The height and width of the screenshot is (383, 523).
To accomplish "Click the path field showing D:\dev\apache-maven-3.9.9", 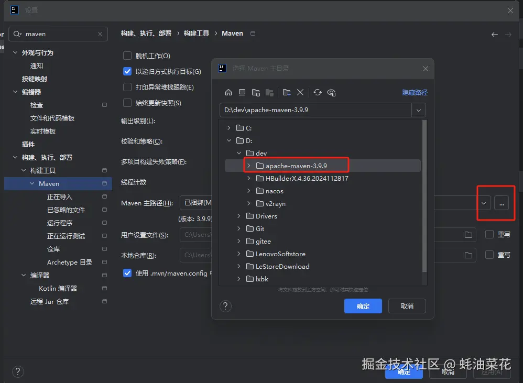I will click(x=315, y=110).
